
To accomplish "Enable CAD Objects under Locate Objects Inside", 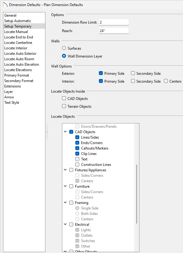I will click(64, 98).
